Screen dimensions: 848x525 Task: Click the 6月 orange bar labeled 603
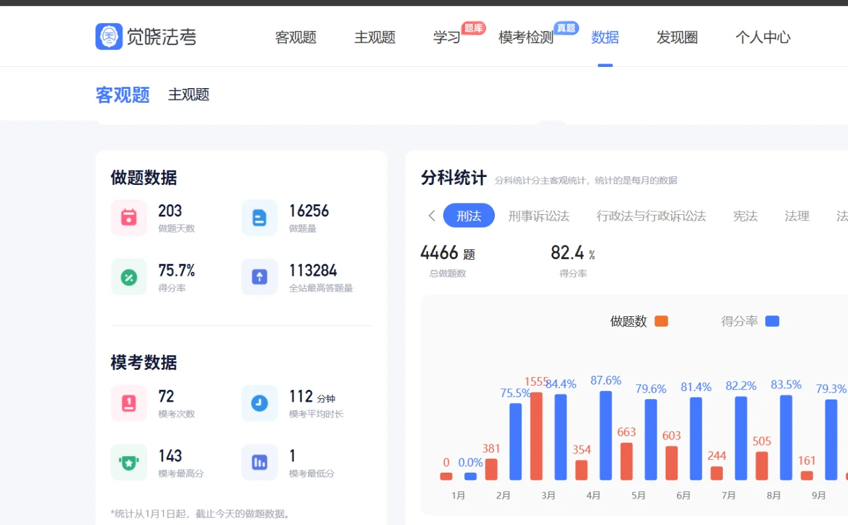point(672,463)
